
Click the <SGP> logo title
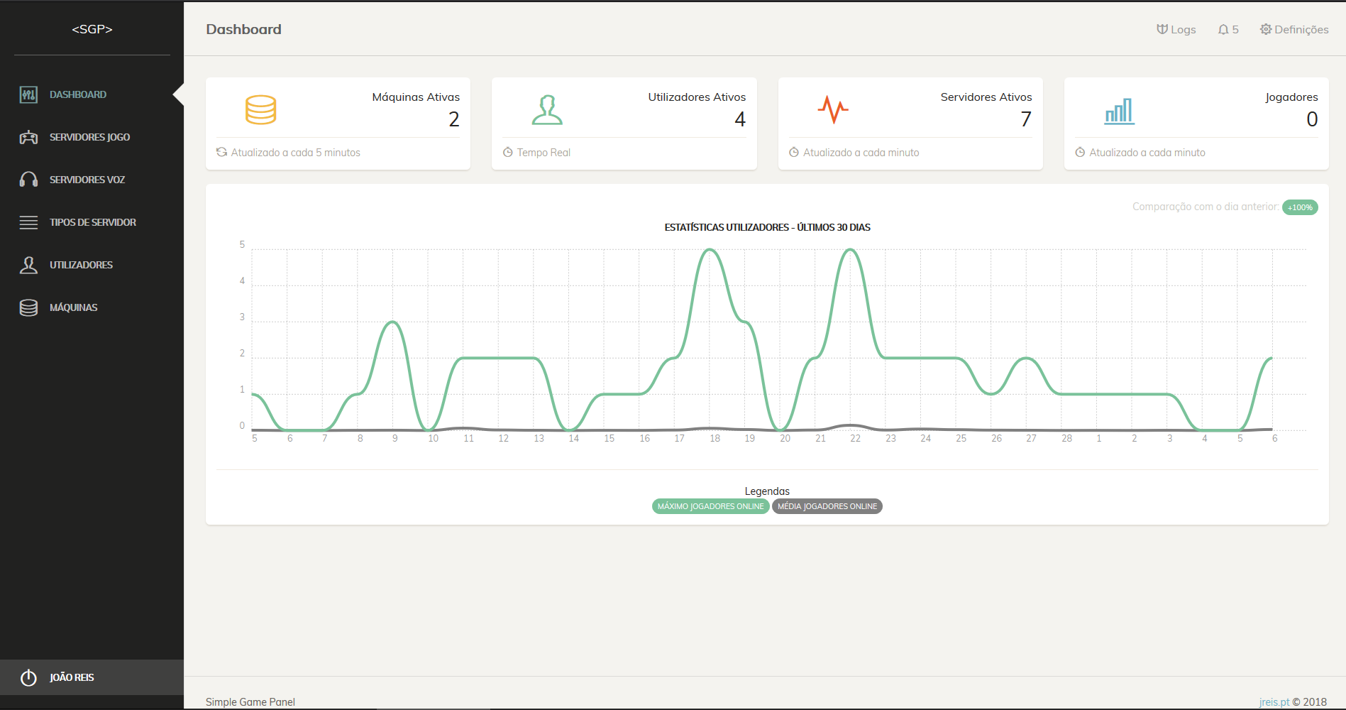coord(92,29)
